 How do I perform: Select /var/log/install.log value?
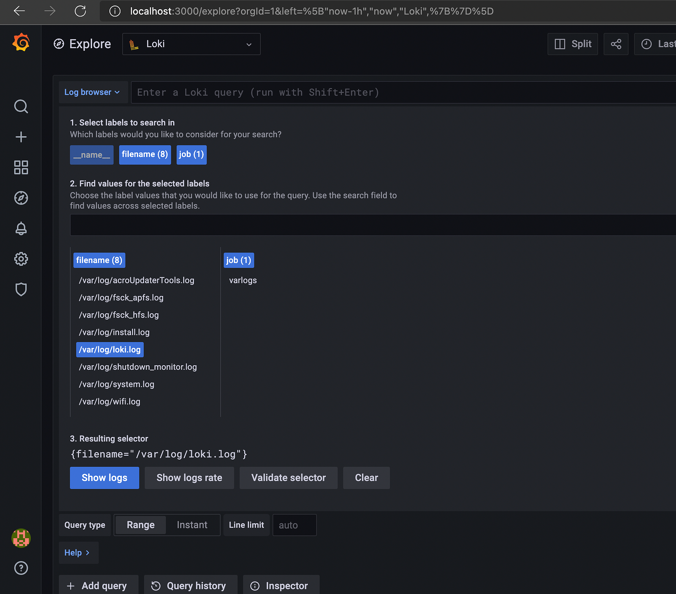pyautogui.click(x=114, y=332)
